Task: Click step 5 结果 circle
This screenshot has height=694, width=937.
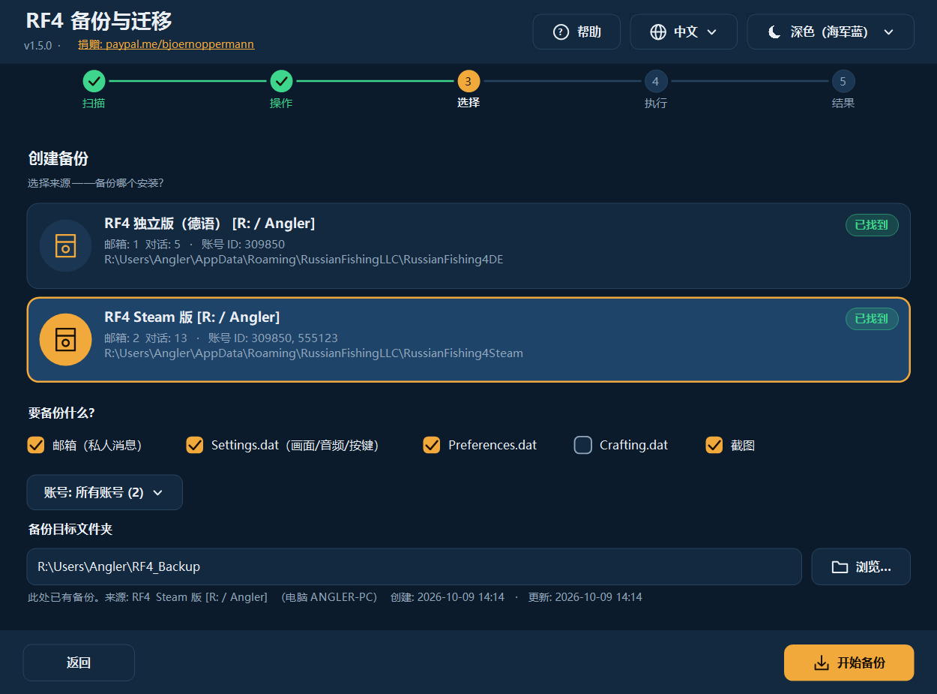Action: click(843, 81)
